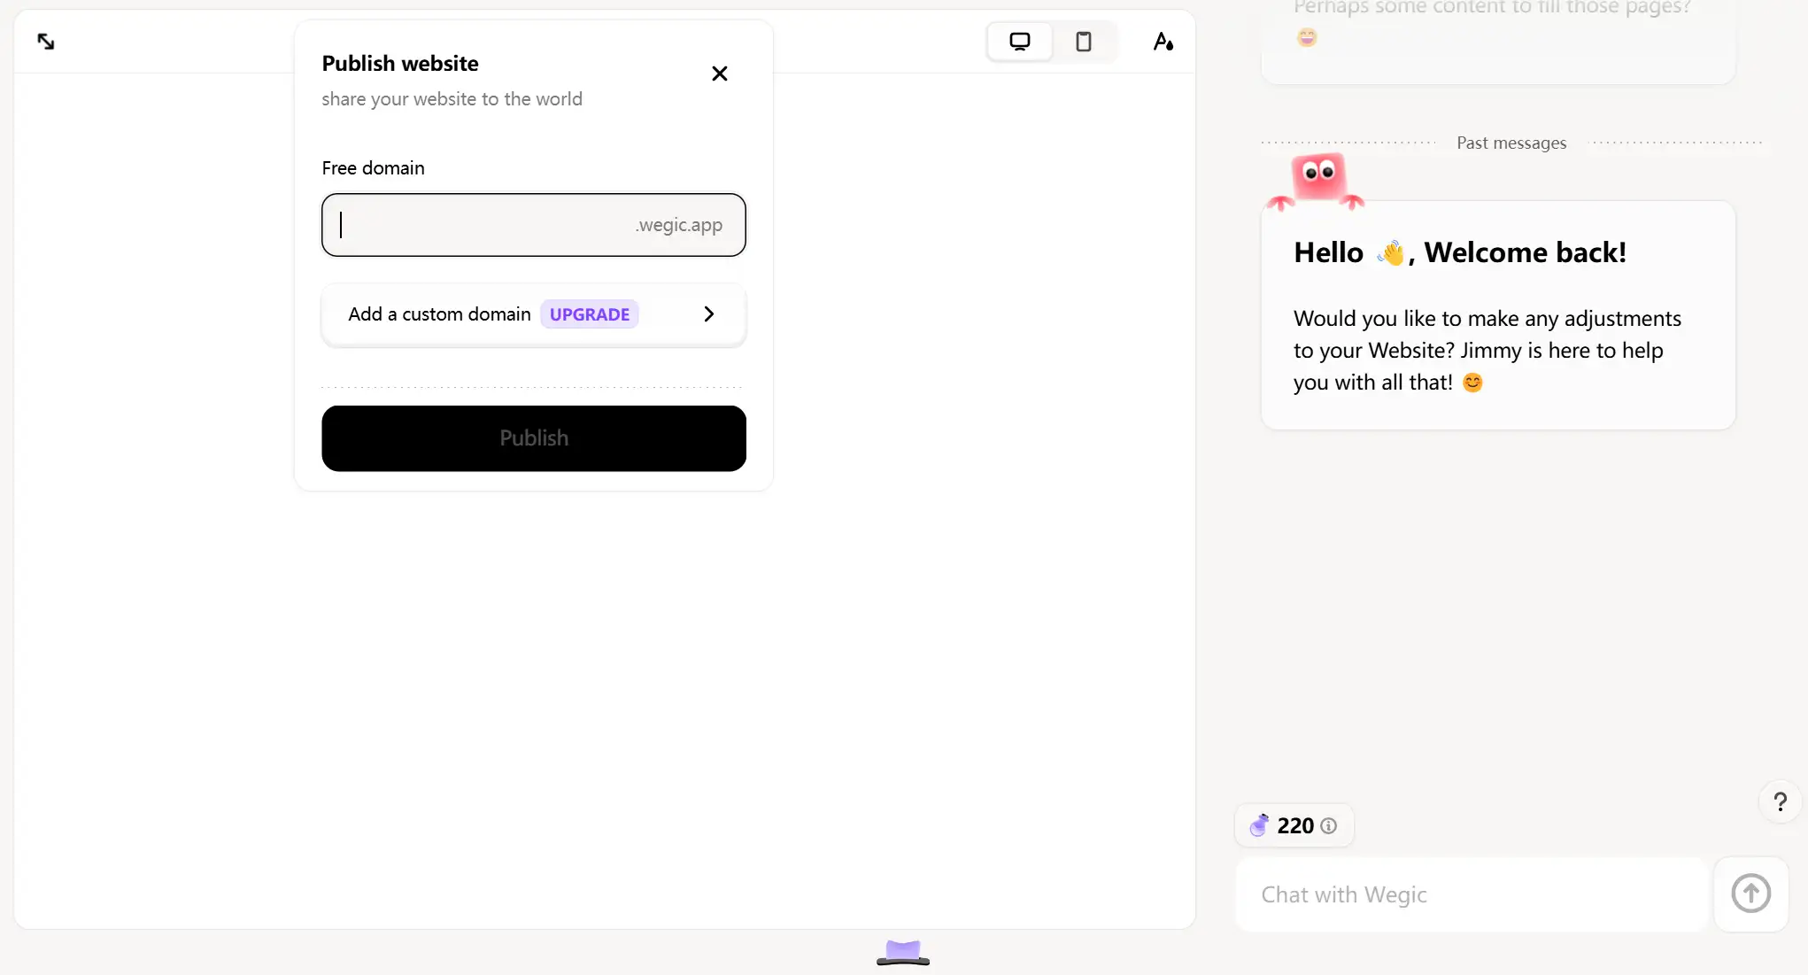Expand the Past messages section
This screenshot has height=975, width=1808.
pyautogui.click(x=1511, y=143)
